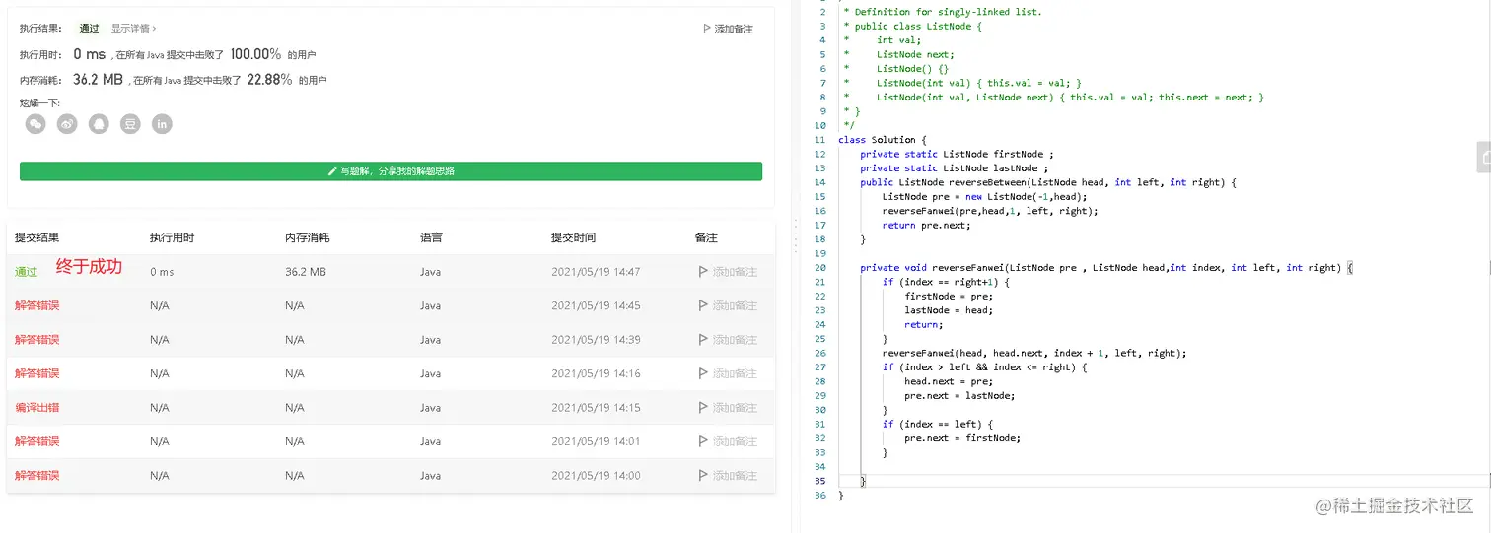Add note to 14:45 submission
The height and width of the screenshot is (533, 1491).
[x=728, y=305]
